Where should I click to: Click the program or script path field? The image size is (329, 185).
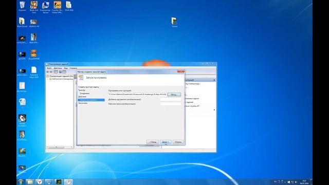[137, 95]
